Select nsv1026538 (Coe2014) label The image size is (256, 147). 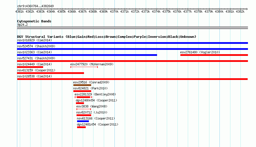point(35,76)
